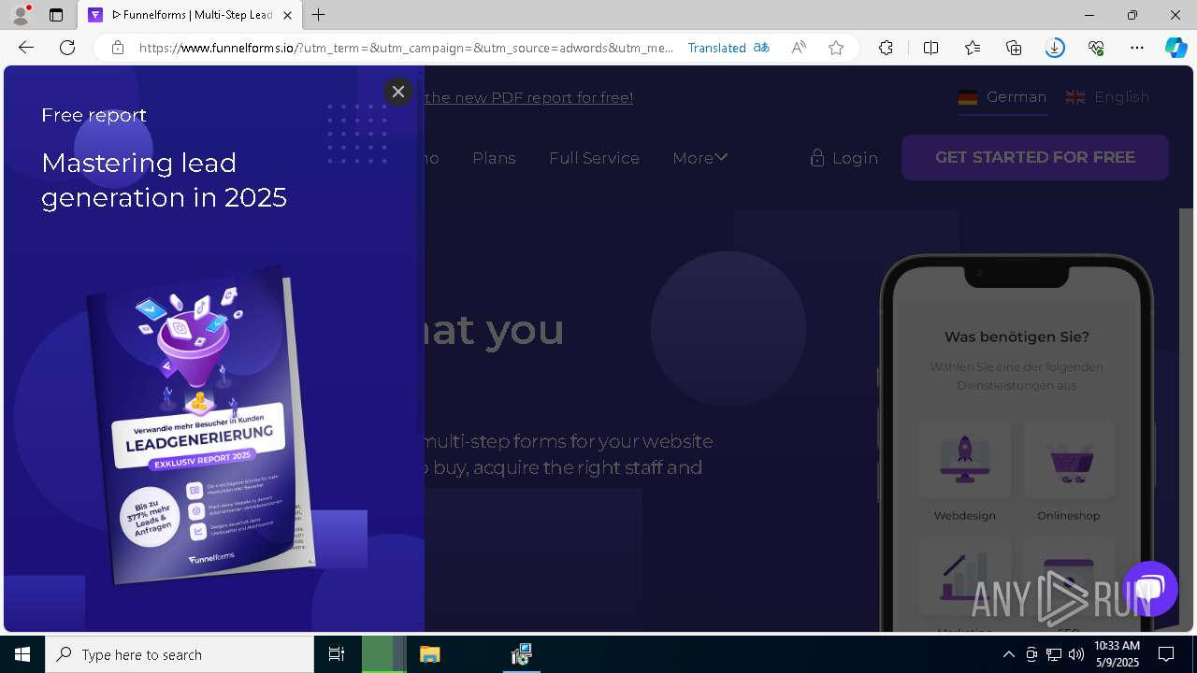1197x673 pixels.
Task: Open Windows notification center
Action: coord(1166,654)
